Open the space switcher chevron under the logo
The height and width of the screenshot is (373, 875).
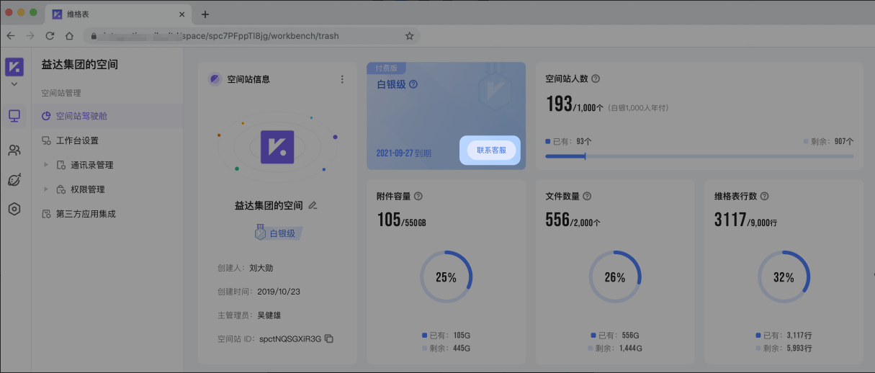14,84
